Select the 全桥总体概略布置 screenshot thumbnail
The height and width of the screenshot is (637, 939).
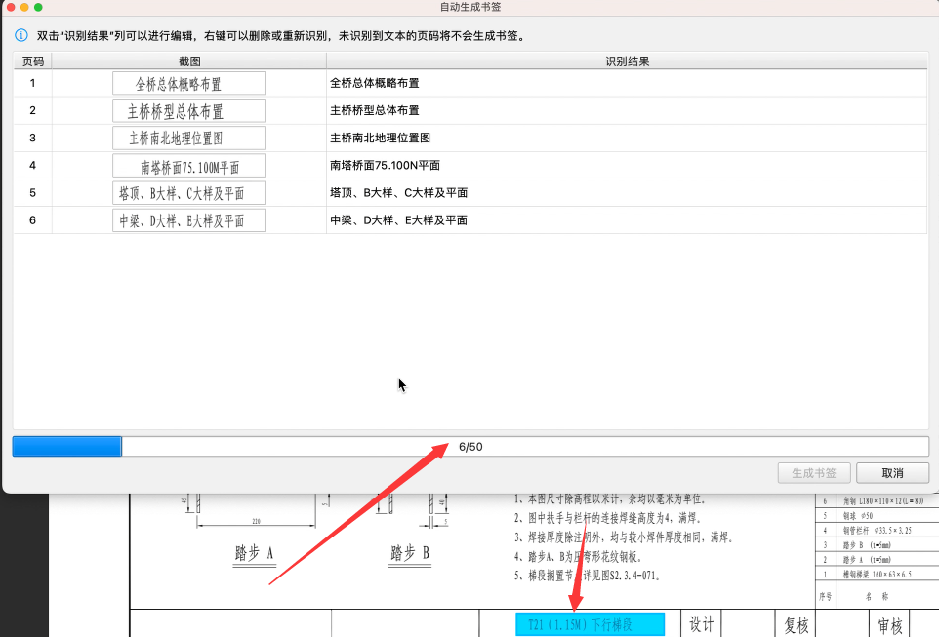pyautogui.click(x=188, y=83)
